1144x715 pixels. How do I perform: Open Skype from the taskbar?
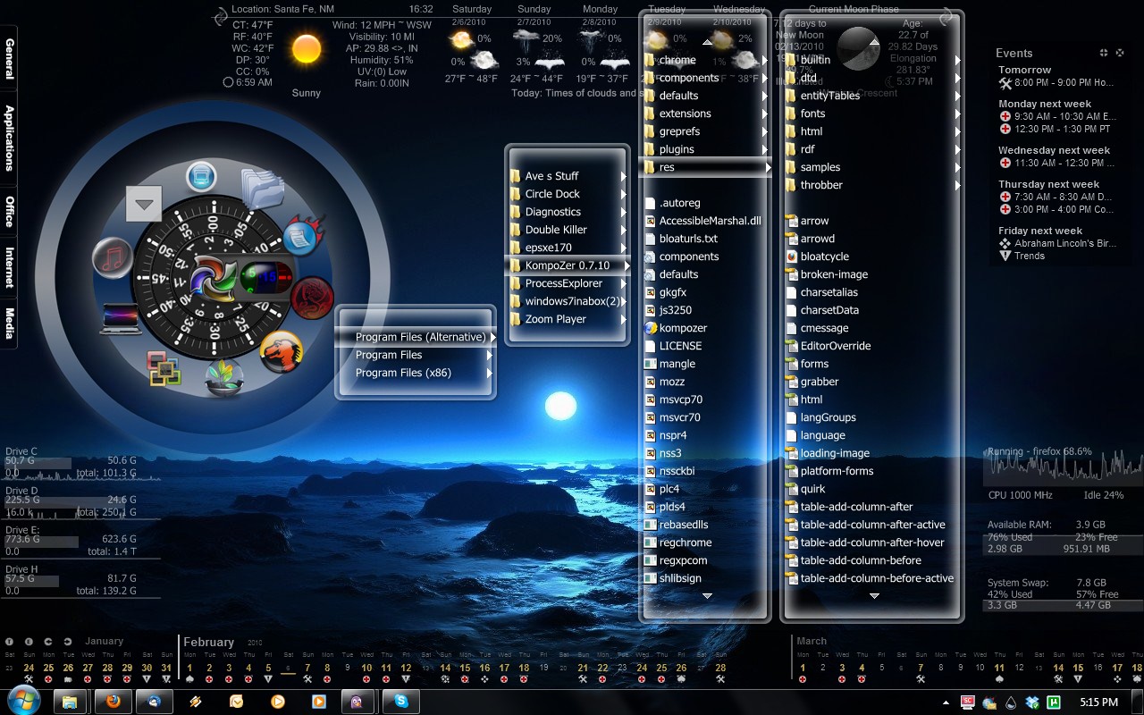tap(401, 702)
